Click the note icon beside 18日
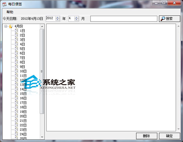This screenshot has height=142, width=183. tap(16, 107)
